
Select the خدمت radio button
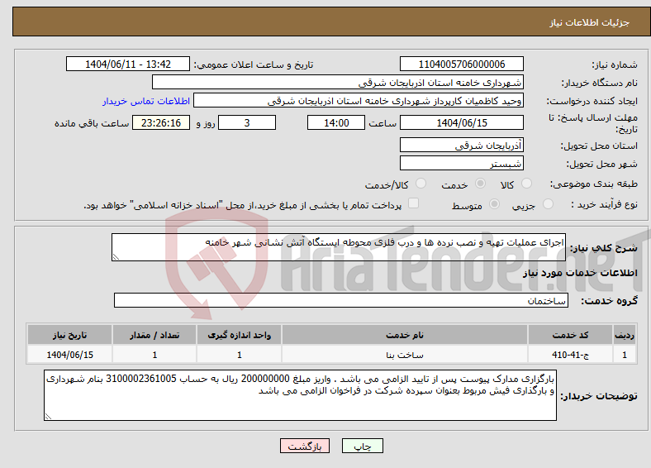(x=480, y=184)
